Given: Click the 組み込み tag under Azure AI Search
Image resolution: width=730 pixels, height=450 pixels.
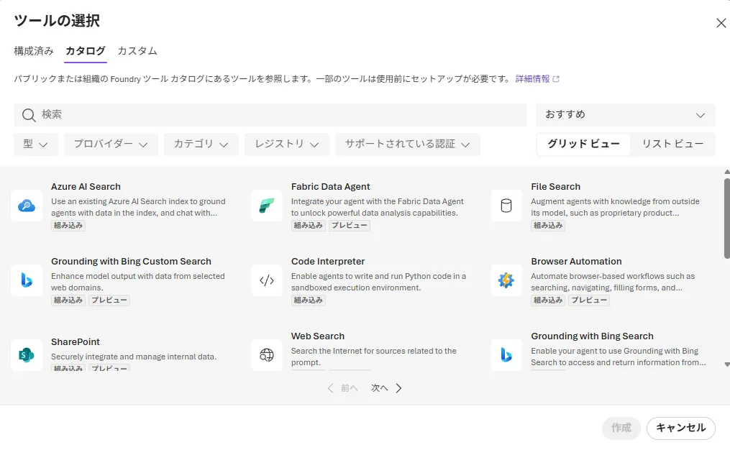Looking at the screenshot, I should click(68, 226).
